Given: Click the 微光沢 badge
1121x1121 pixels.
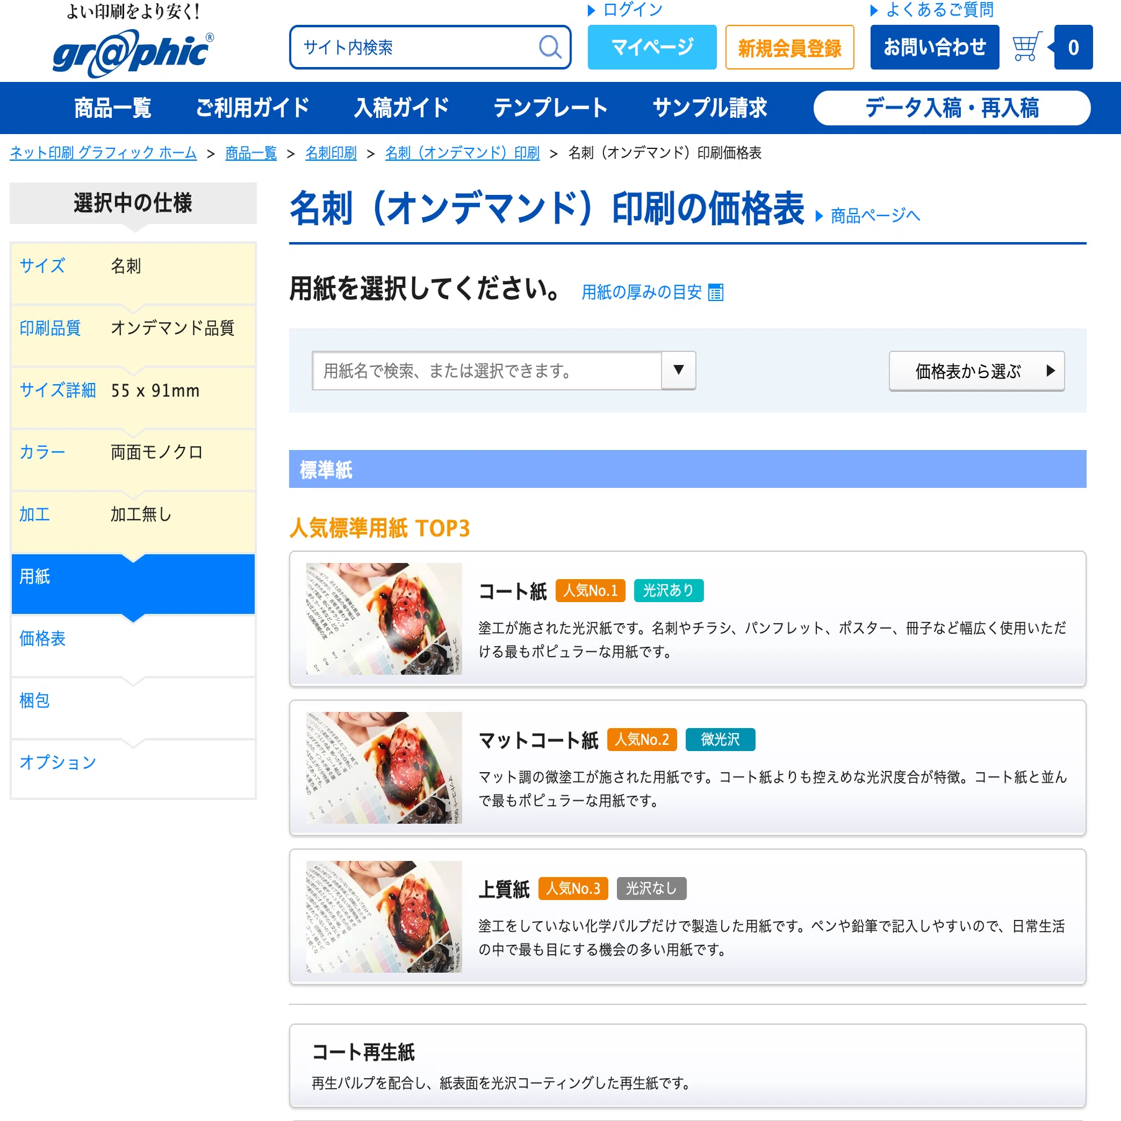Looking at the screenshot, I should tap(720, 739).
